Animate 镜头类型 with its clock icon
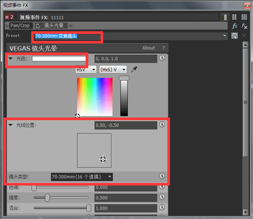253x219 pixels. [162, 176]
